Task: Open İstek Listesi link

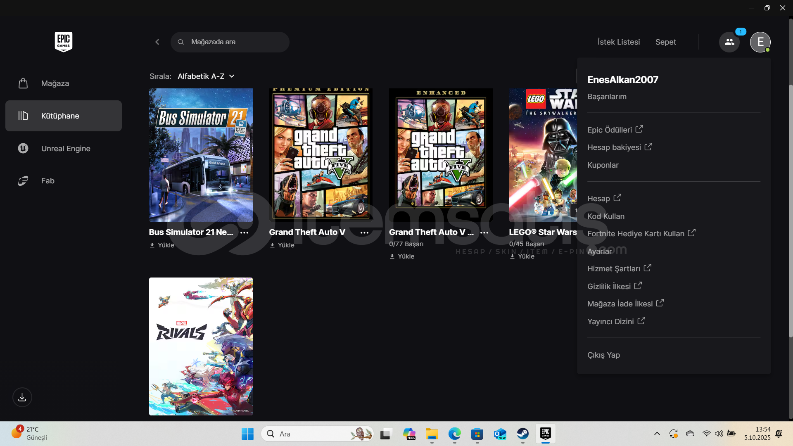Action: pyautogui.click(x=618, y=42)
